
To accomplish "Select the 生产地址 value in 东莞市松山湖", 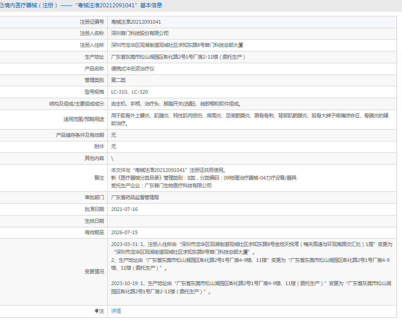I will tap(178, 57).
